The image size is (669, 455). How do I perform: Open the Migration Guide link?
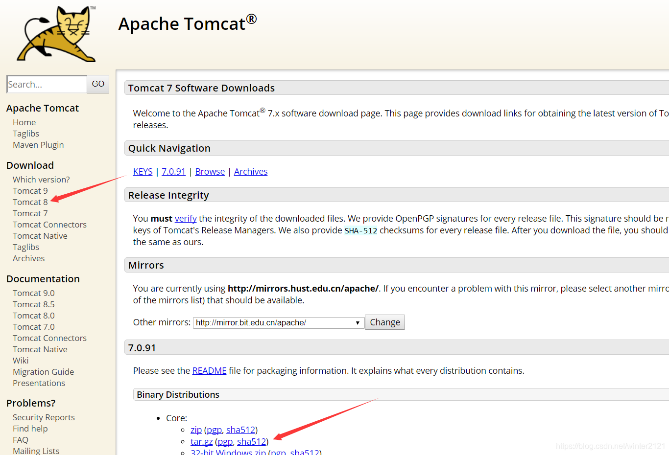coord(44,372)
